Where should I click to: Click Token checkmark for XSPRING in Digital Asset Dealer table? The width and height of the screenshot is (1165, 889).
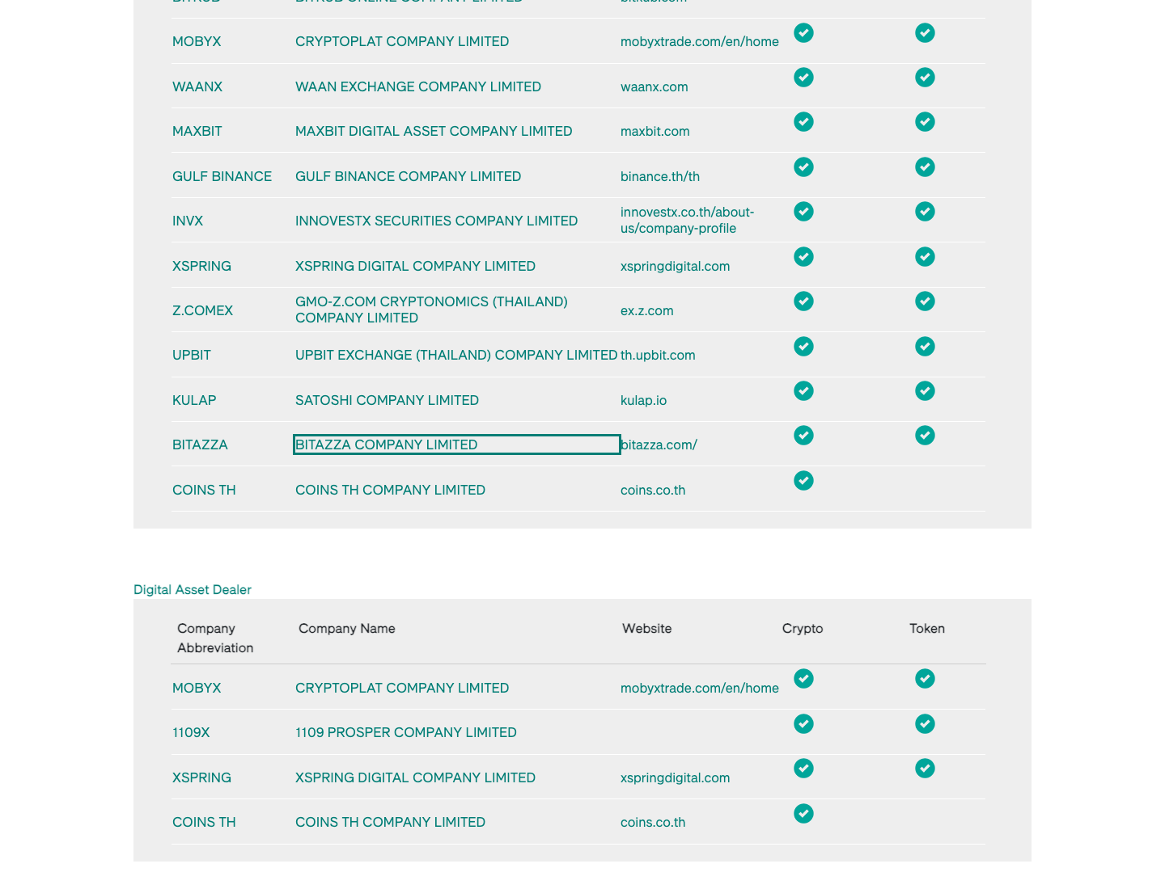point(925,769)
